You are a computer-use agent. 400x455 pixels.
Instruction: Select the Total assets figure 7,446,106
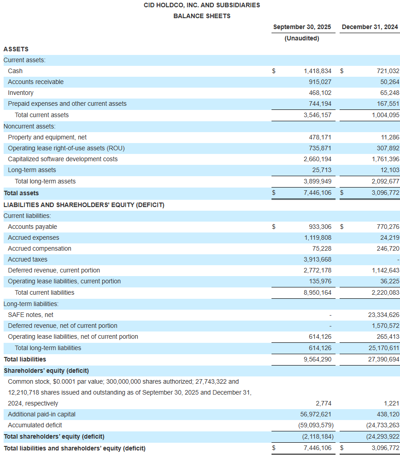[318, 193]
